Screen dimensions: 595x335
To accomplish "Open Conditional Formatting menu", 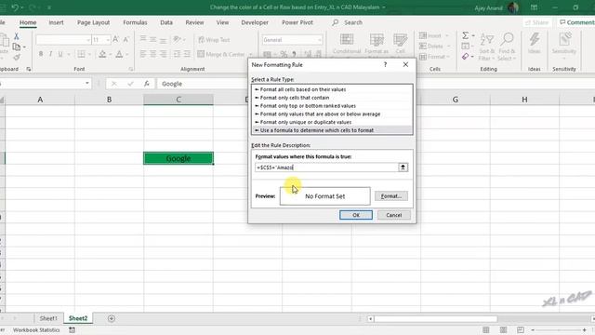I will coord(347,44).
